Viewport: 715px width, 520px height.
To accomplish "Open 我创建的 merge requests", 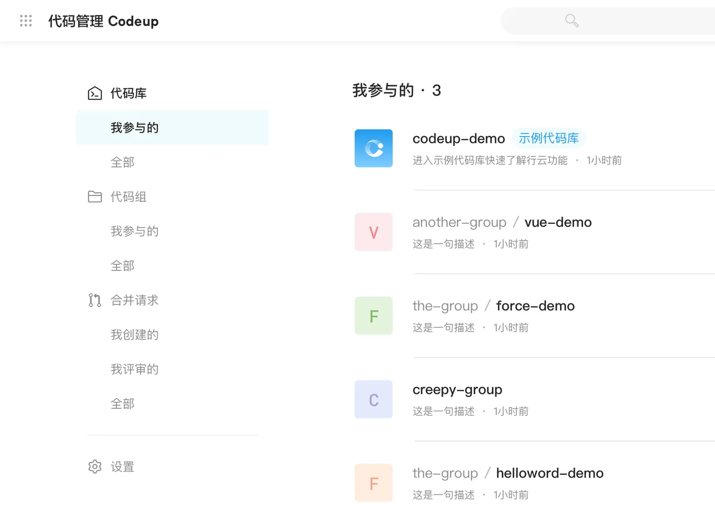I will coord(135,335).
